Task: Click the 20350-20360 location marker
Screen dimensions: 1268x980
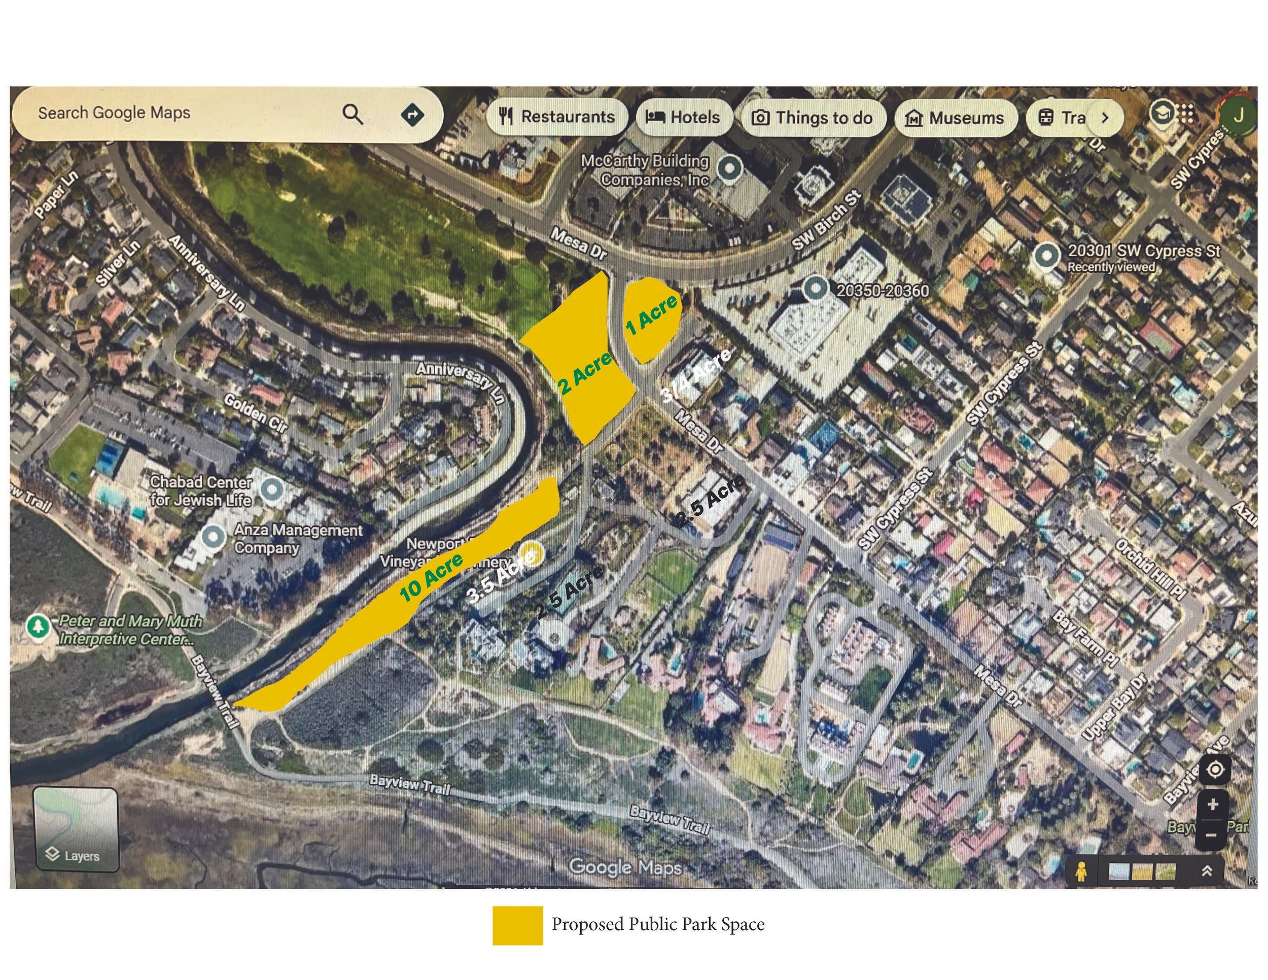Action: click(815, 288)
